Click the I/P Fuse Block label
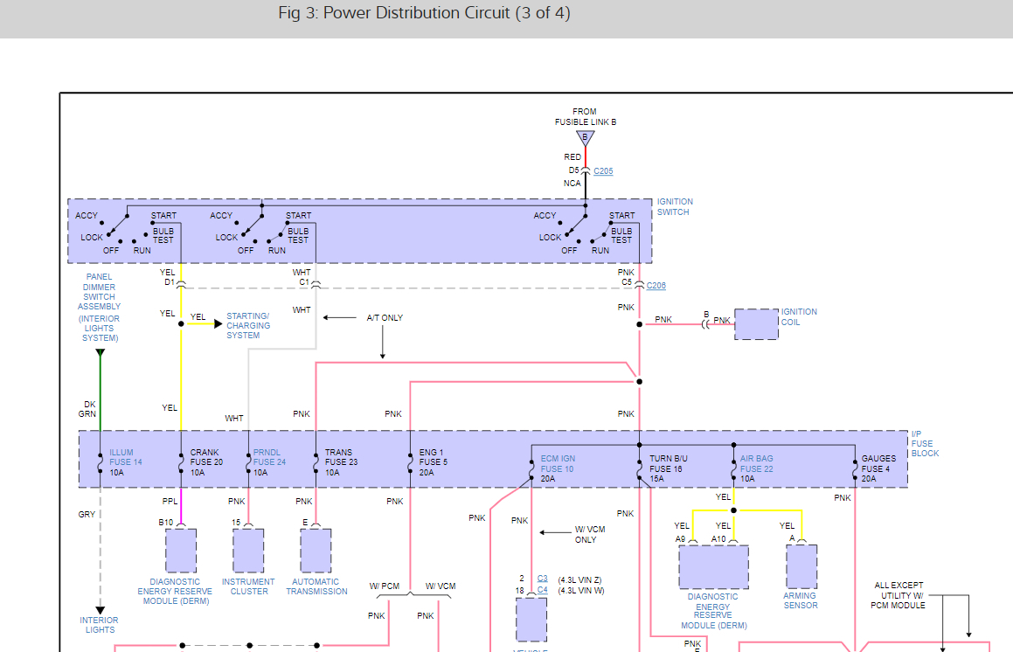Image resolution: width=1013 pixels, height=652 pixels. pyautogui.click(x=925, y=443)
